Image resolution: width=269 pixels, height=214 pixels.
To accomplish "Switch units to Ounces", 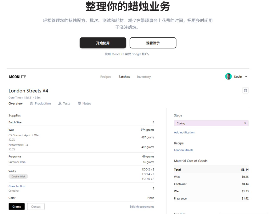I will point(36,207).
